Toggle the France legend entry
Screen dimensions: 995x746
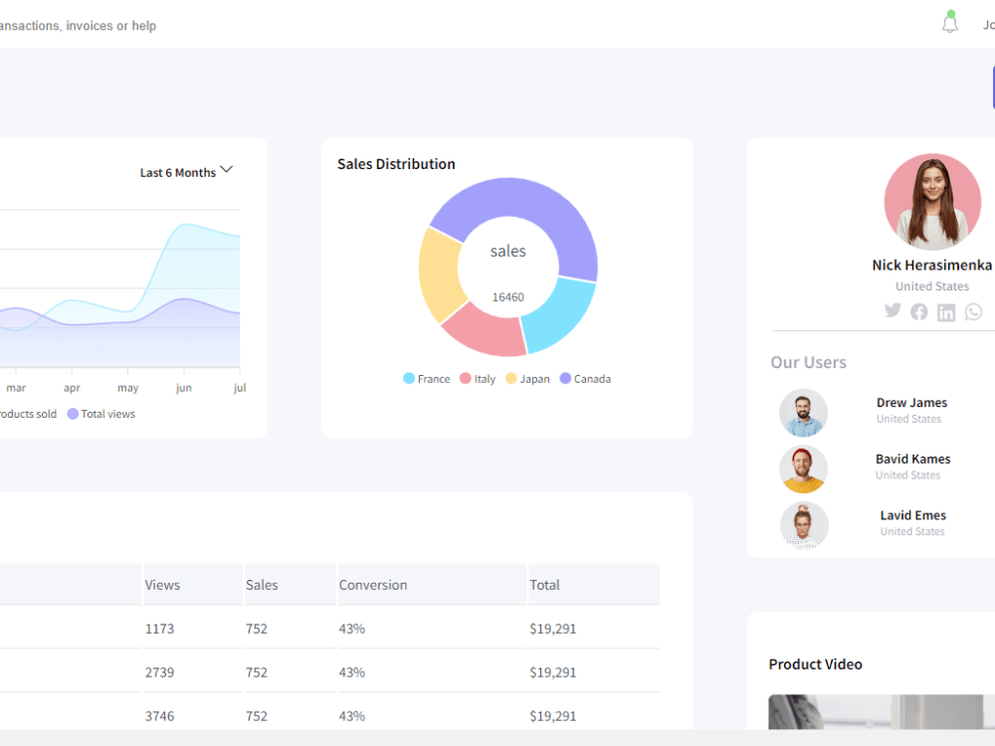coord(427,379)
